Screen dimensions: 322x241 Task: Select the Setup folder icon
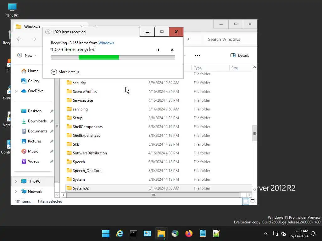point(69,118)
